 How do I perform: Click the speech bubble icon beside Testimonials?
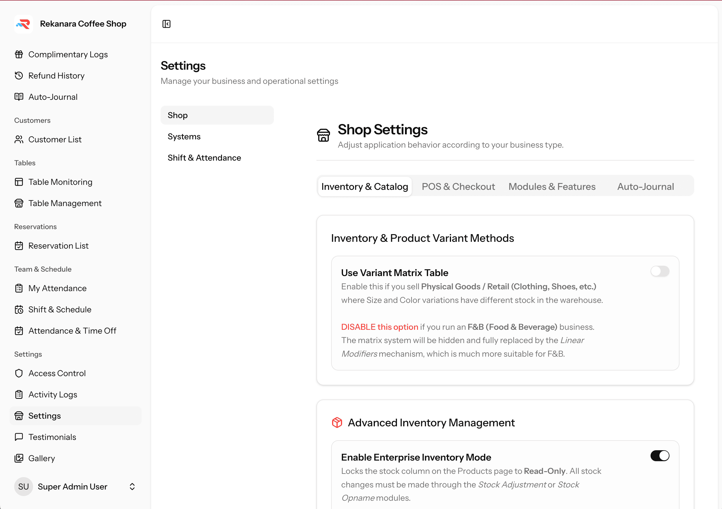click(19, 437)
